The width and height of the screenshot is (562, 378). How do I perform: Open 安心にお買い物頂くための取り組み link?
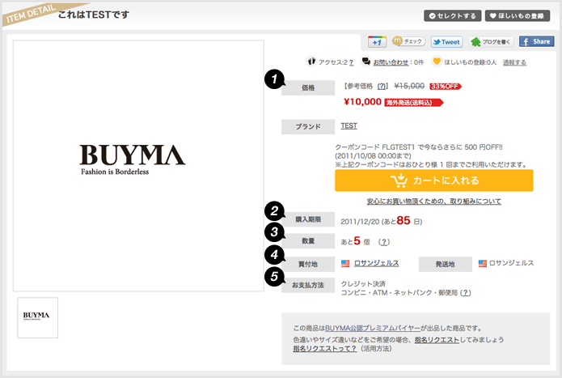point(433,202)
